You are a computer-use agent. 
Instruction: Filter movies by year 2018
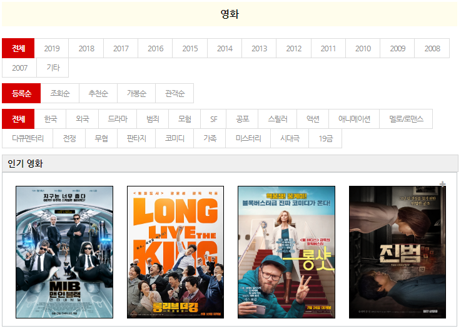tap(86, 48)
